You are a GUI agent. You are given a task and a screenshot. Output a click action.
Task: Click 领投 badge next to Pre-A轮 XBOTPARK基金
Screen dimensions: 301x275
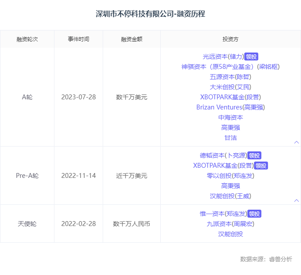tap(261, 166)
